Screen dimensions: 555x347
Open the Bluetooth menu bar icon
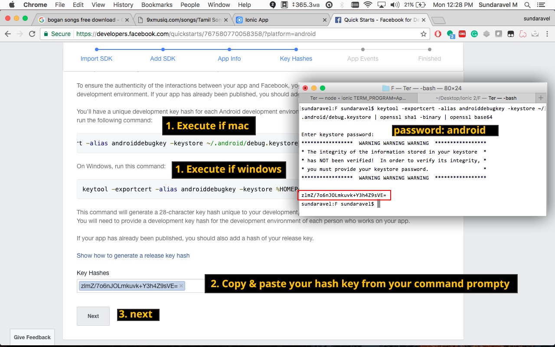tap(342, 5)
